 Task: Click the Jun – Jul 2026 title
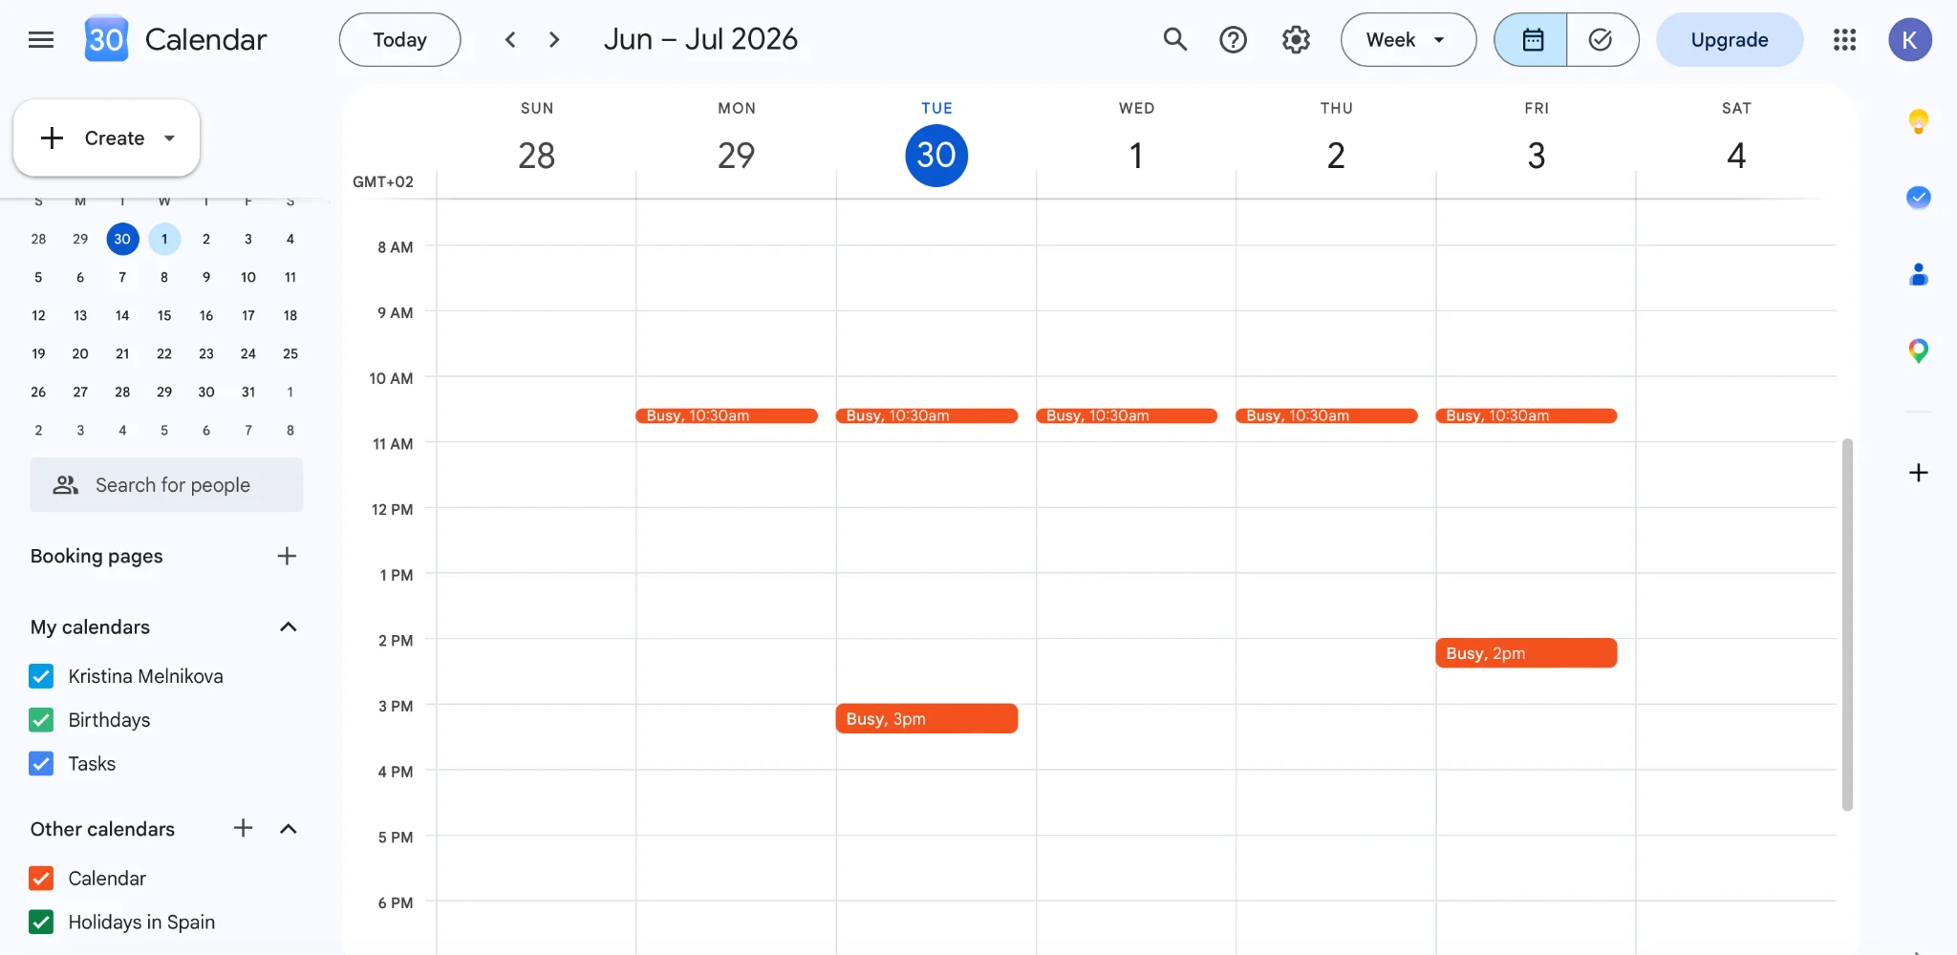[700, 39]
